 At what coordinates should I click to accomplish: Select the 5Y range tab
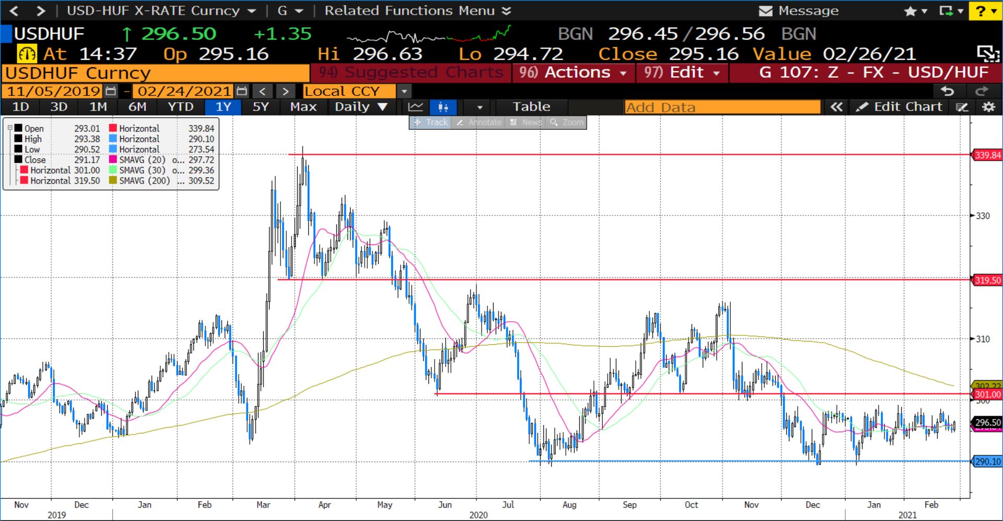point(261,107)
